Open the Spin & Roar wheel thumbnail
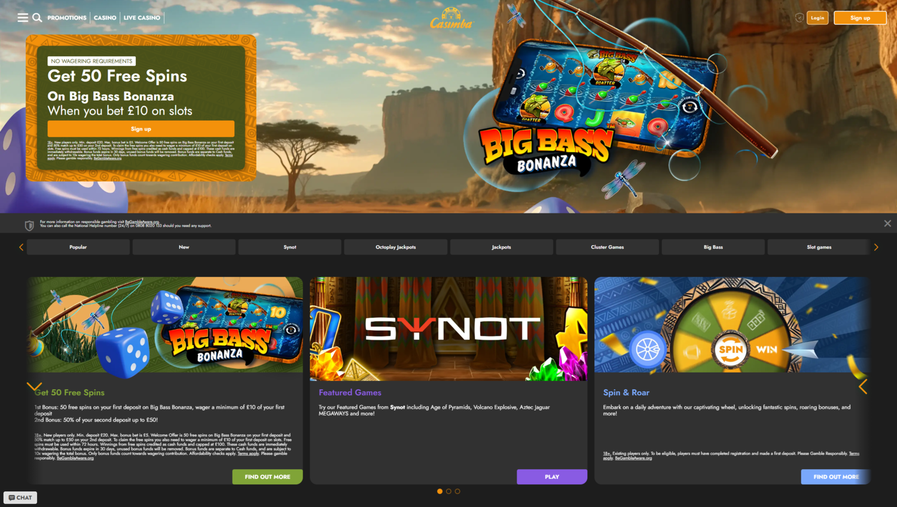897x507 pixels. (731, 326)
